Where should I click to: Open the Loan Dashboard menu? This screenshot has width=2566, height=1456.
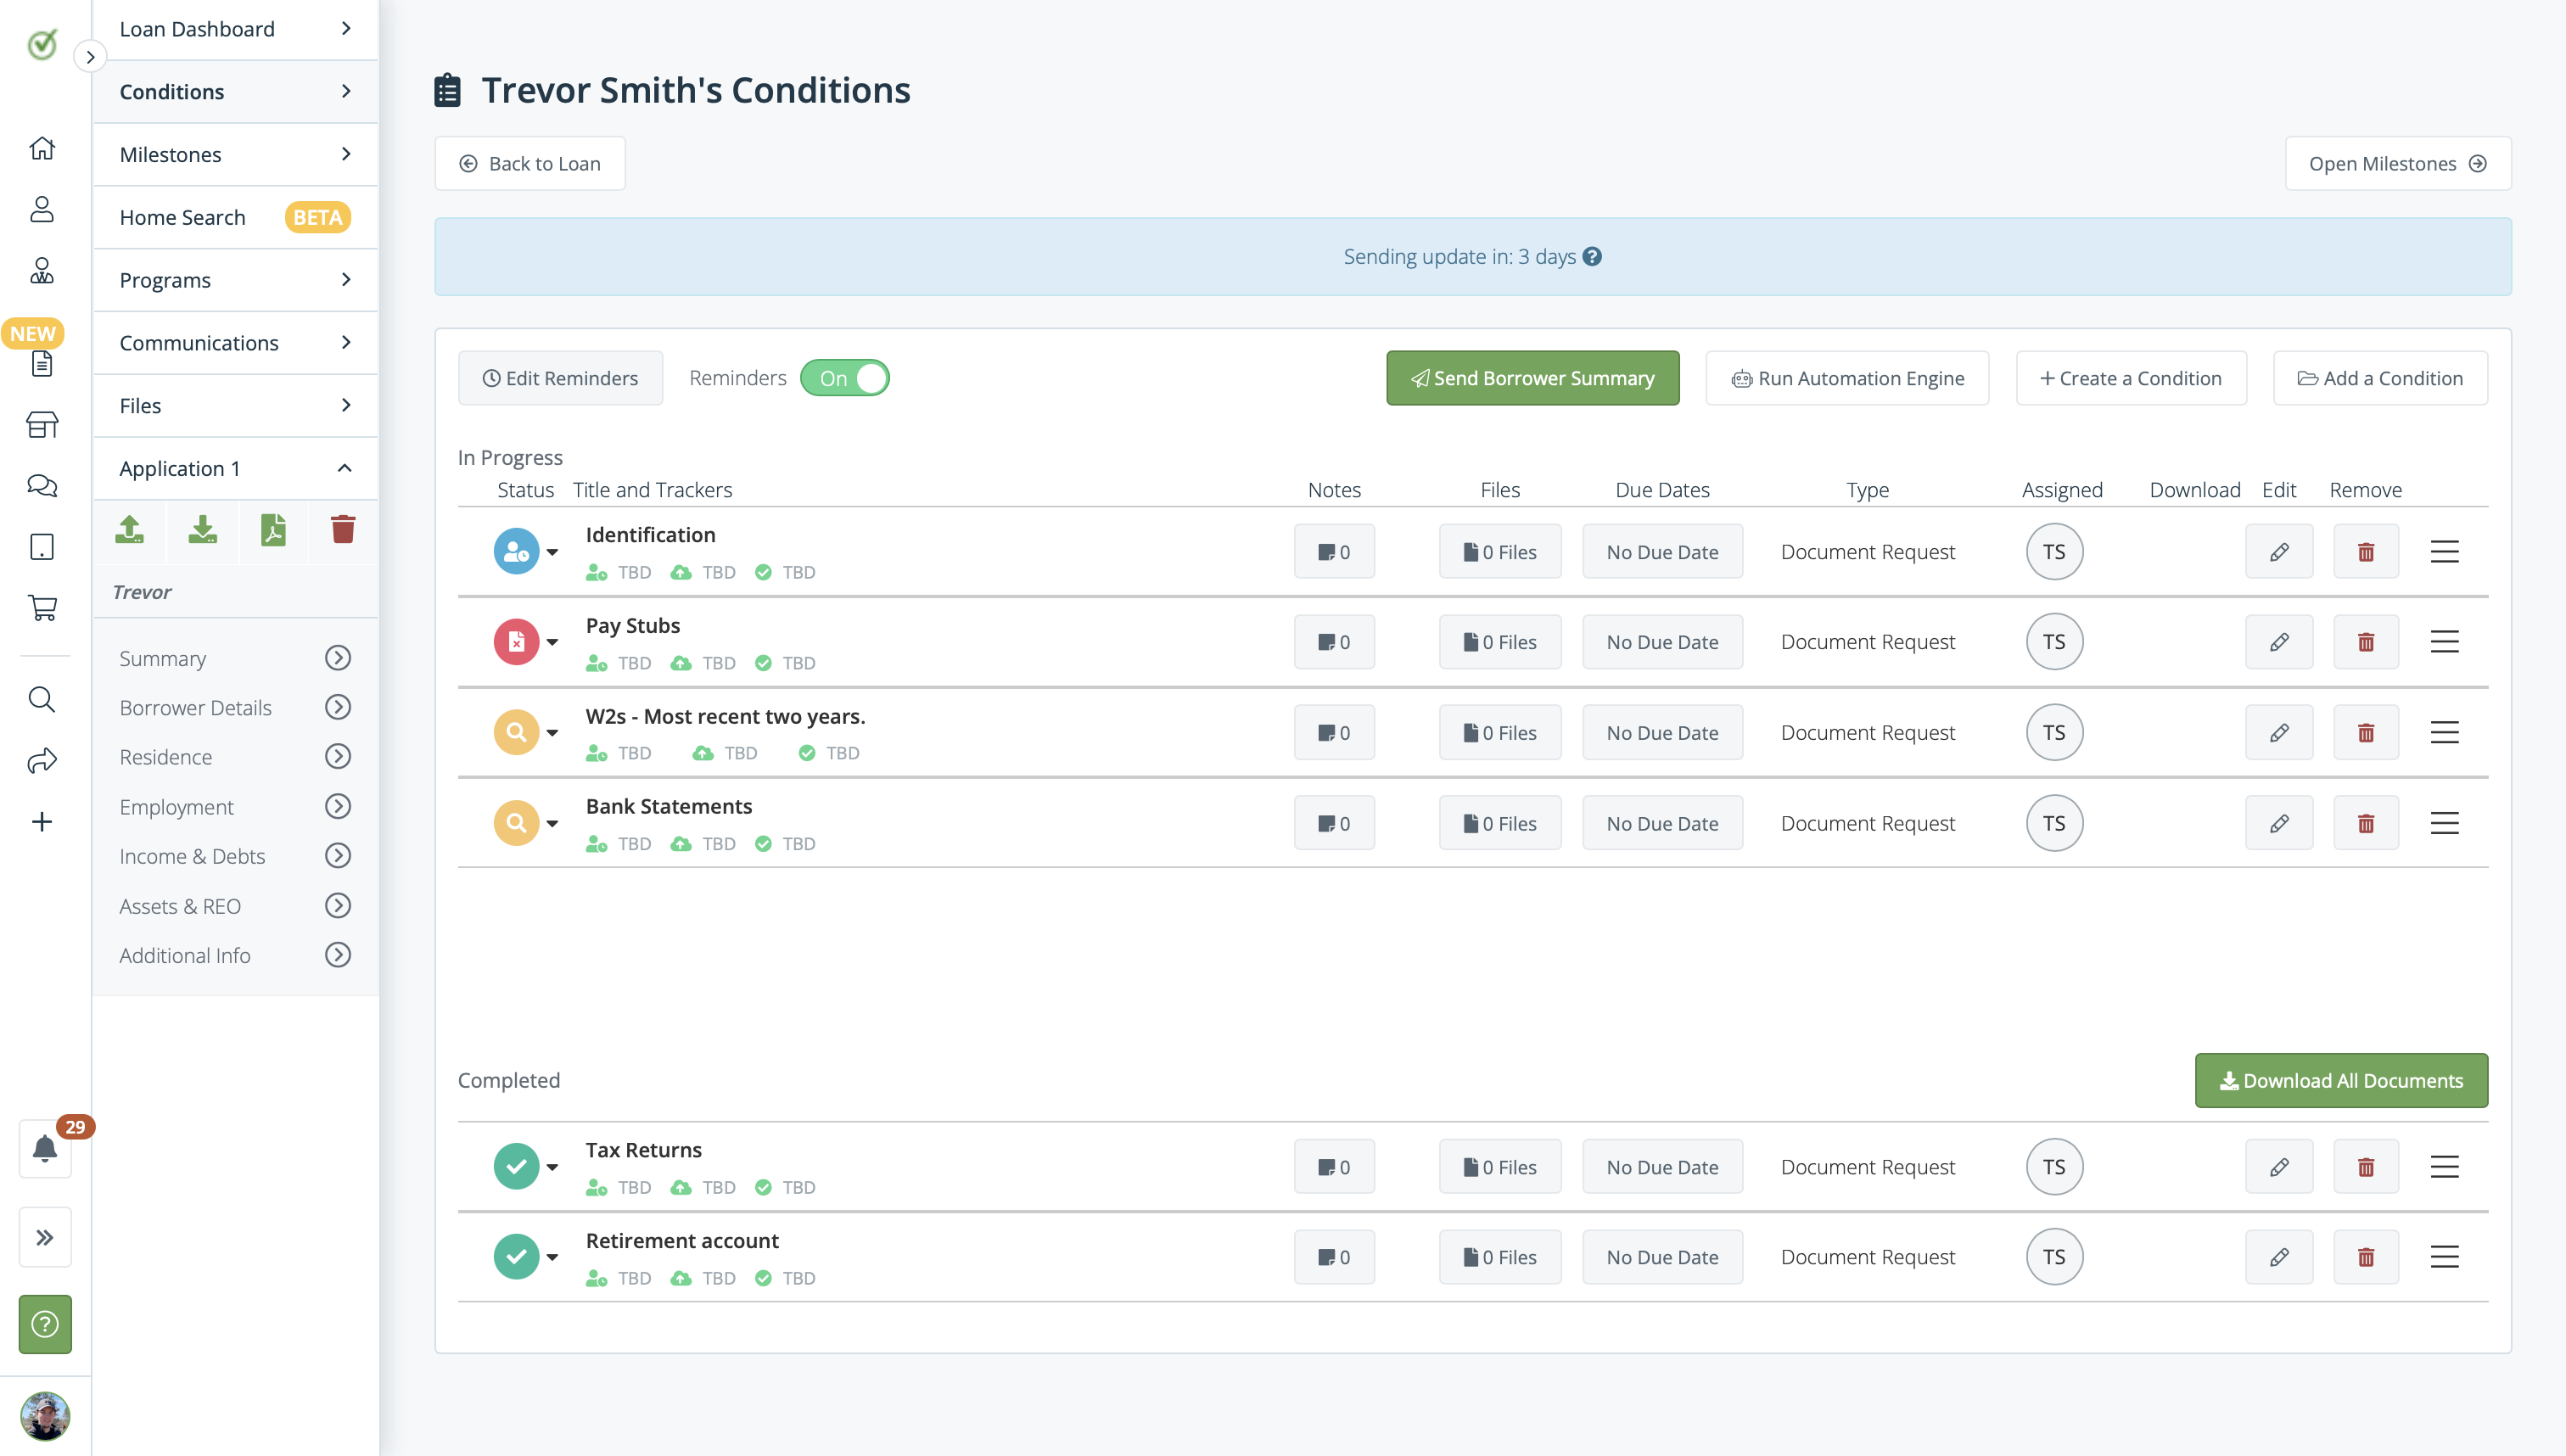pos(236,29)
